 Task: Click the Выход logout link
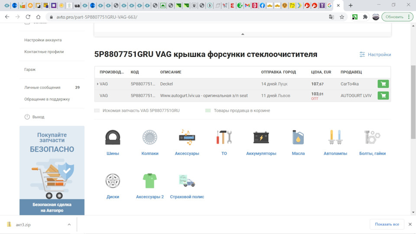coord(39,117)
